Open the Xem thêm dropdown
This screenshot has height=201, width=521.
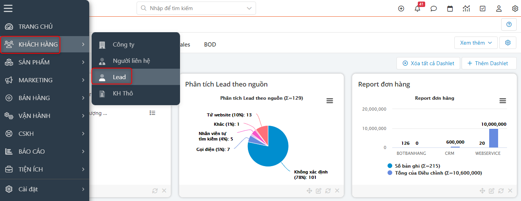click(x=476, y=43)
